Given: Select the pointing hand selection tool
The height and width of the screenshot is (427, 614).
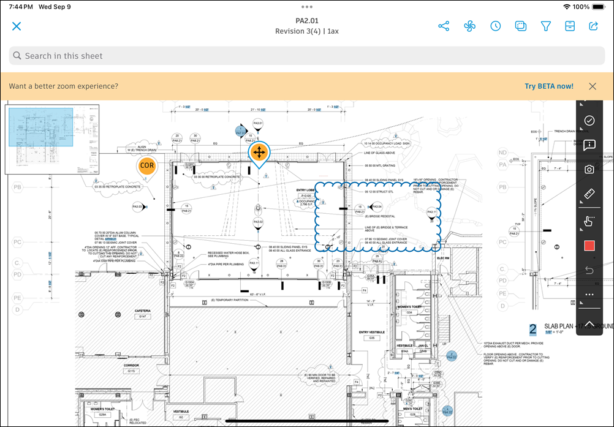Looking at the screenshot, I should coord(589,221).
